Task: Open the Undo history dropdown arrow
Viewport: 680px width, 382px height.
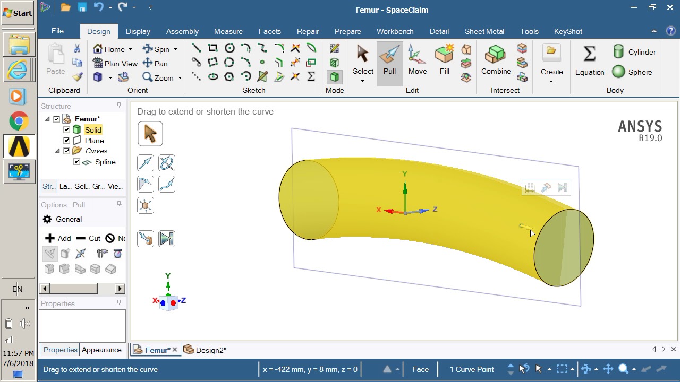Action: pos(110,7)
